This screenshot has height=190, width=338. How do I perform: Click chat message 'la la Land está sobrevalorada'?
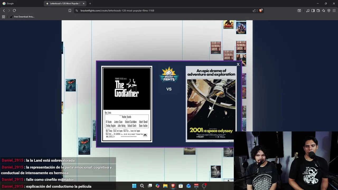[x=50, y=160]
